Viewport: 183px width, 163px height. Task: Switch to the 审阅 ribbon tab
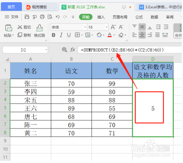pyautogui.click(x=170, y=17)
